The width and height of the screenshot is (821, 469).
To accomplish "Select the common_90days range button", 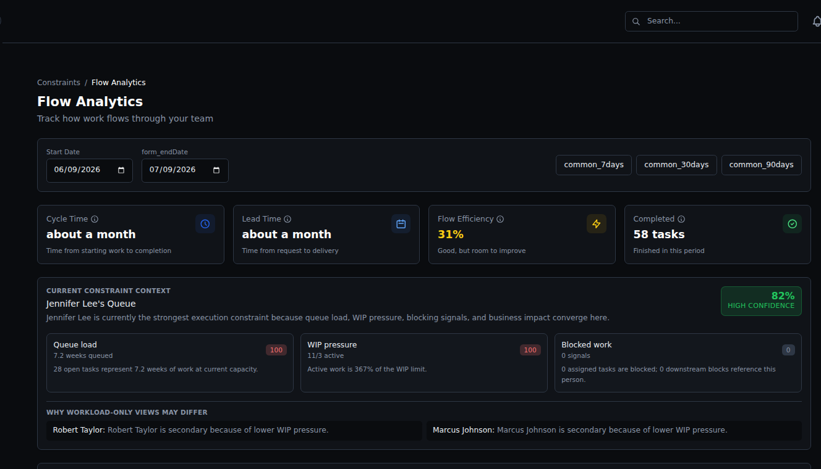I will pyautogui.click(x=762, y=165).
